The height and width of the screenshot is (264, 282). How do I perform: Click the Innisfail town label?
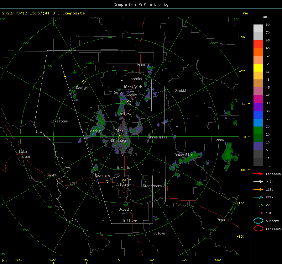tap(126, 114)
